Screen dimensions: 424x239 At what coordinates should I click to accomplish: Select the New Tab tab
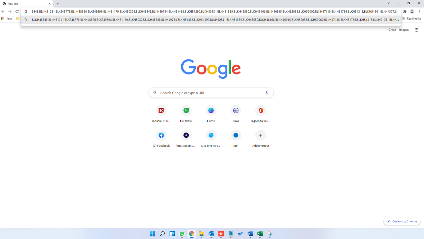tap(27, 4)
